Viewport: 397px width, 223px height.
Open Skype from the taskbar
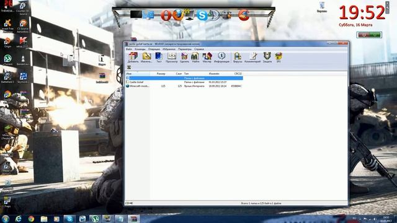point(69,219)
